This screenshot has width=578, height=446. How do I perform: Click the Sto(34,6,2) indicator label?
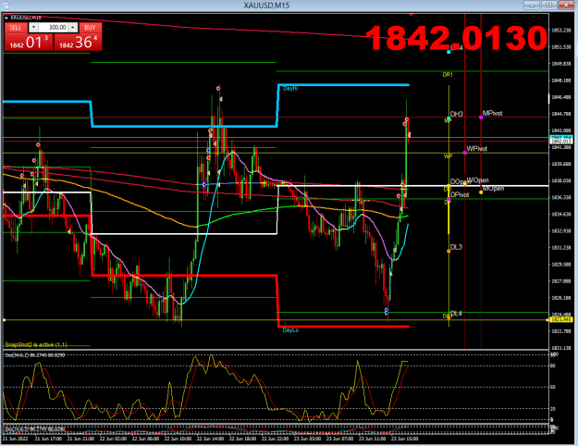(34, 355)
